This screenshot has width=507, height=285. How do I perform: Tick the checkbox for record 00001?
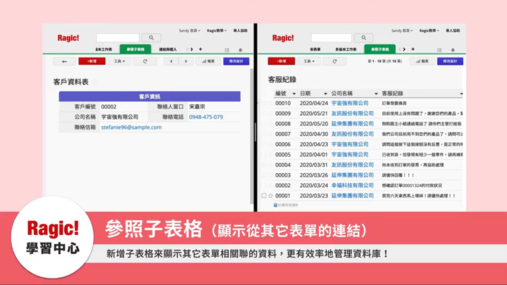pos(264,196)
